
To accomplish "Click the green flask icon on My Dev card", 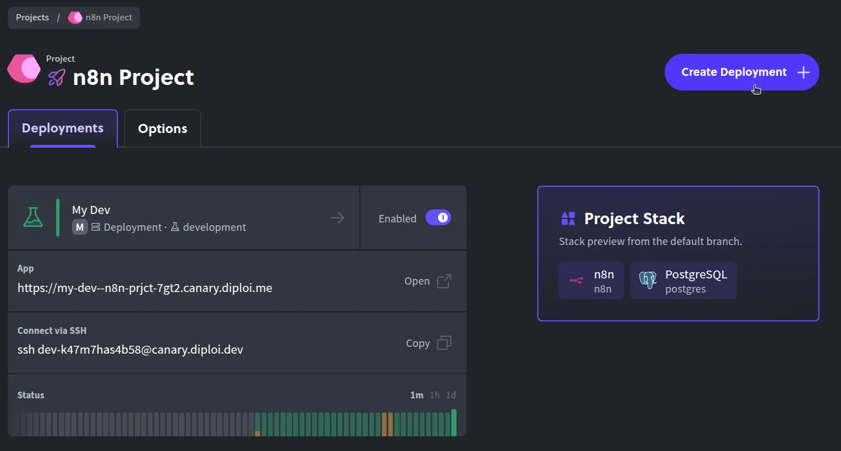I will point(33,217).
